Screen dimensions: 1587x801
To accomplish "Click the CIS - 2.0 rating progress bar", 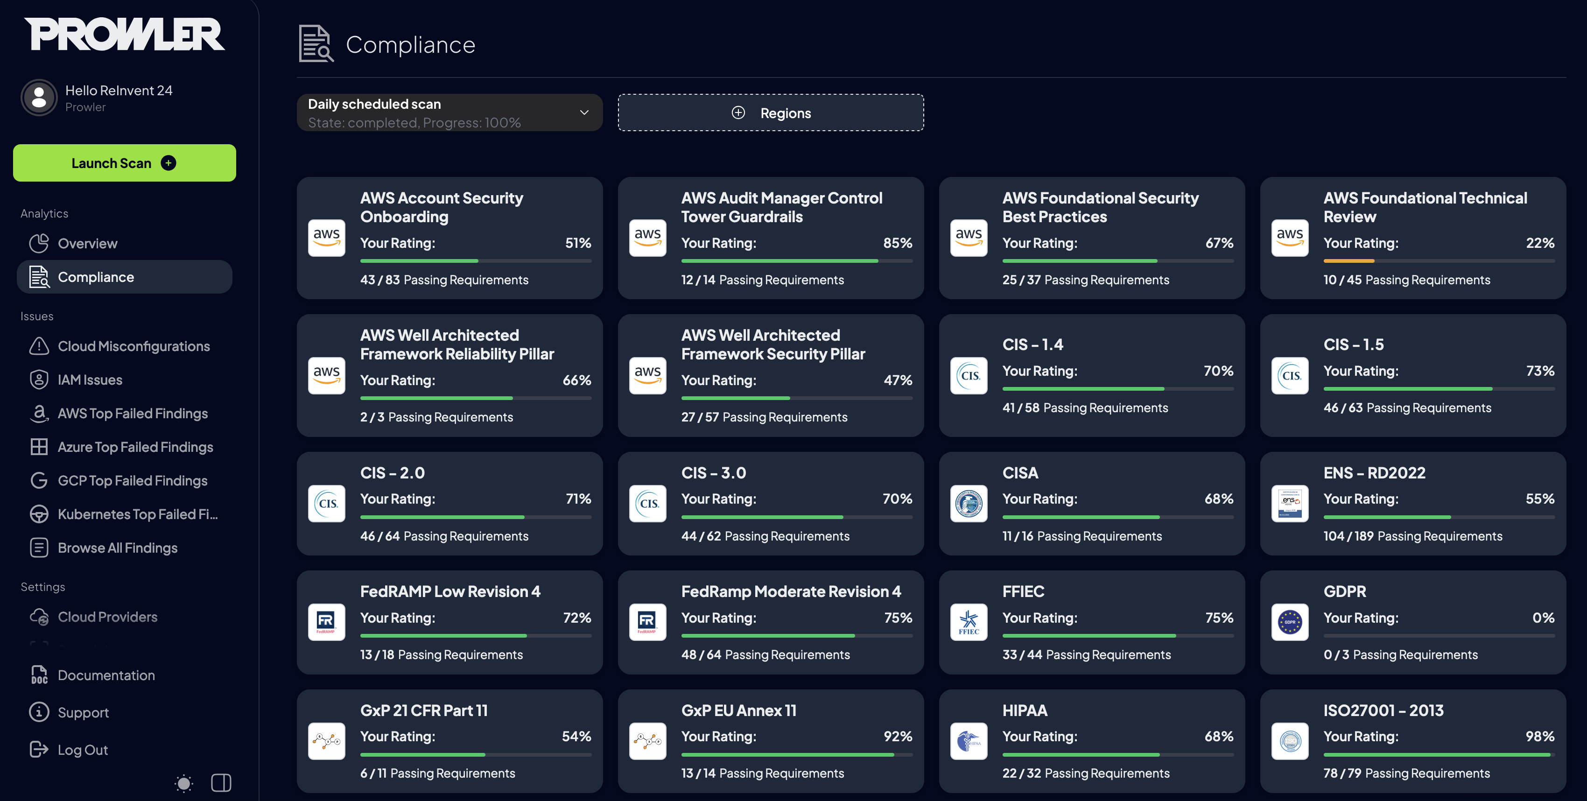I will [x=476, y=517].
